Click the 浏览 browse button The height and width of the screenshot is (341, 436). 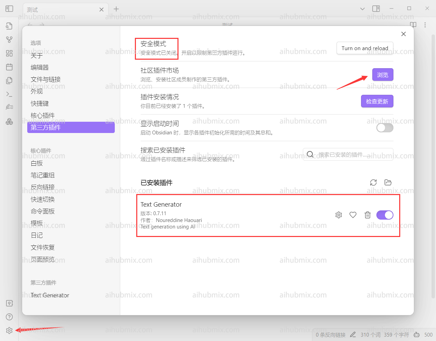383,75
